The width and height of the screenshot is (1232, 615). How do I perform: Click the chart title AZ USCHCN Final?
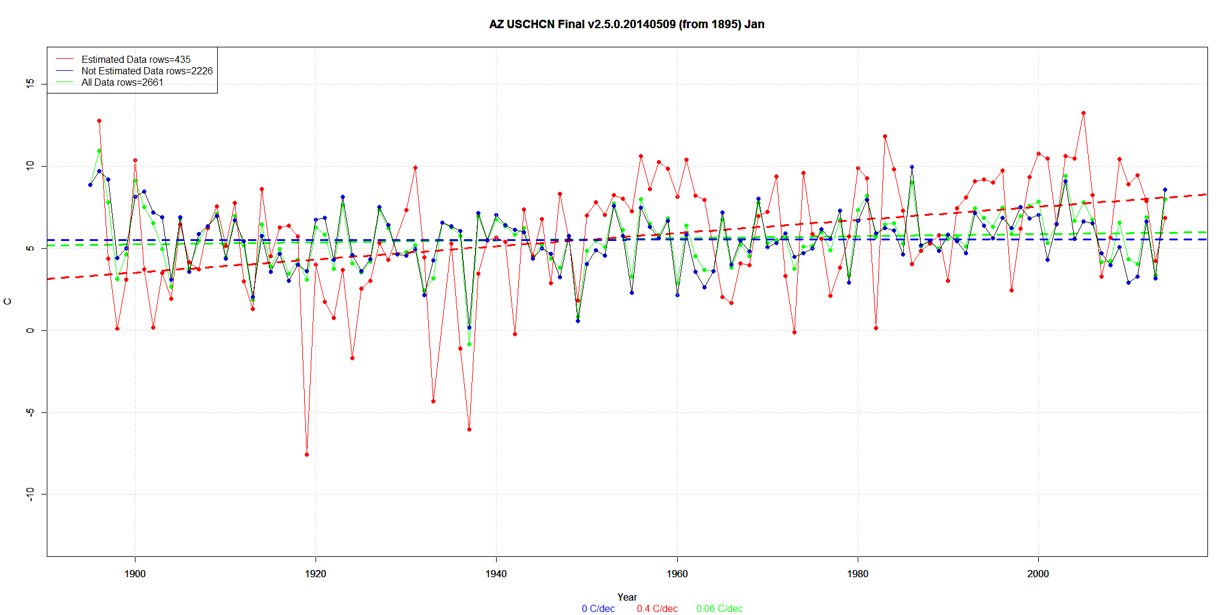(626, 25)
